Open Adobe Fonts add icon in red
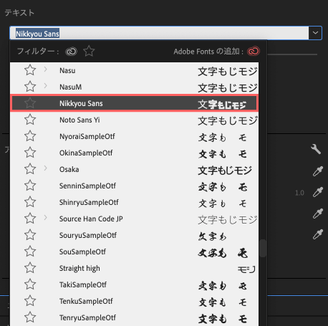Screen dimensions: 328x326 point(254,52)
